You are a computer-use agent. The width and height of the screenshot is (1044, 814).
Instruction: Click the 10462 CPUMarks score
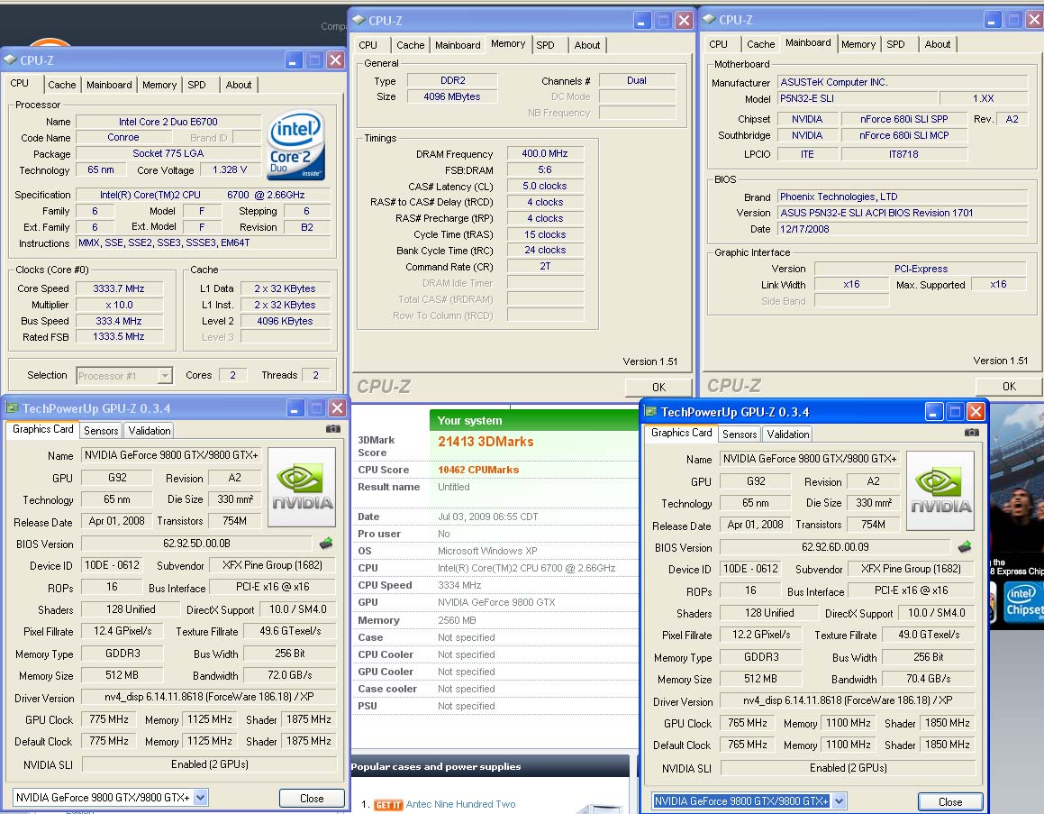pyautogui.click(x=478, y=470)
